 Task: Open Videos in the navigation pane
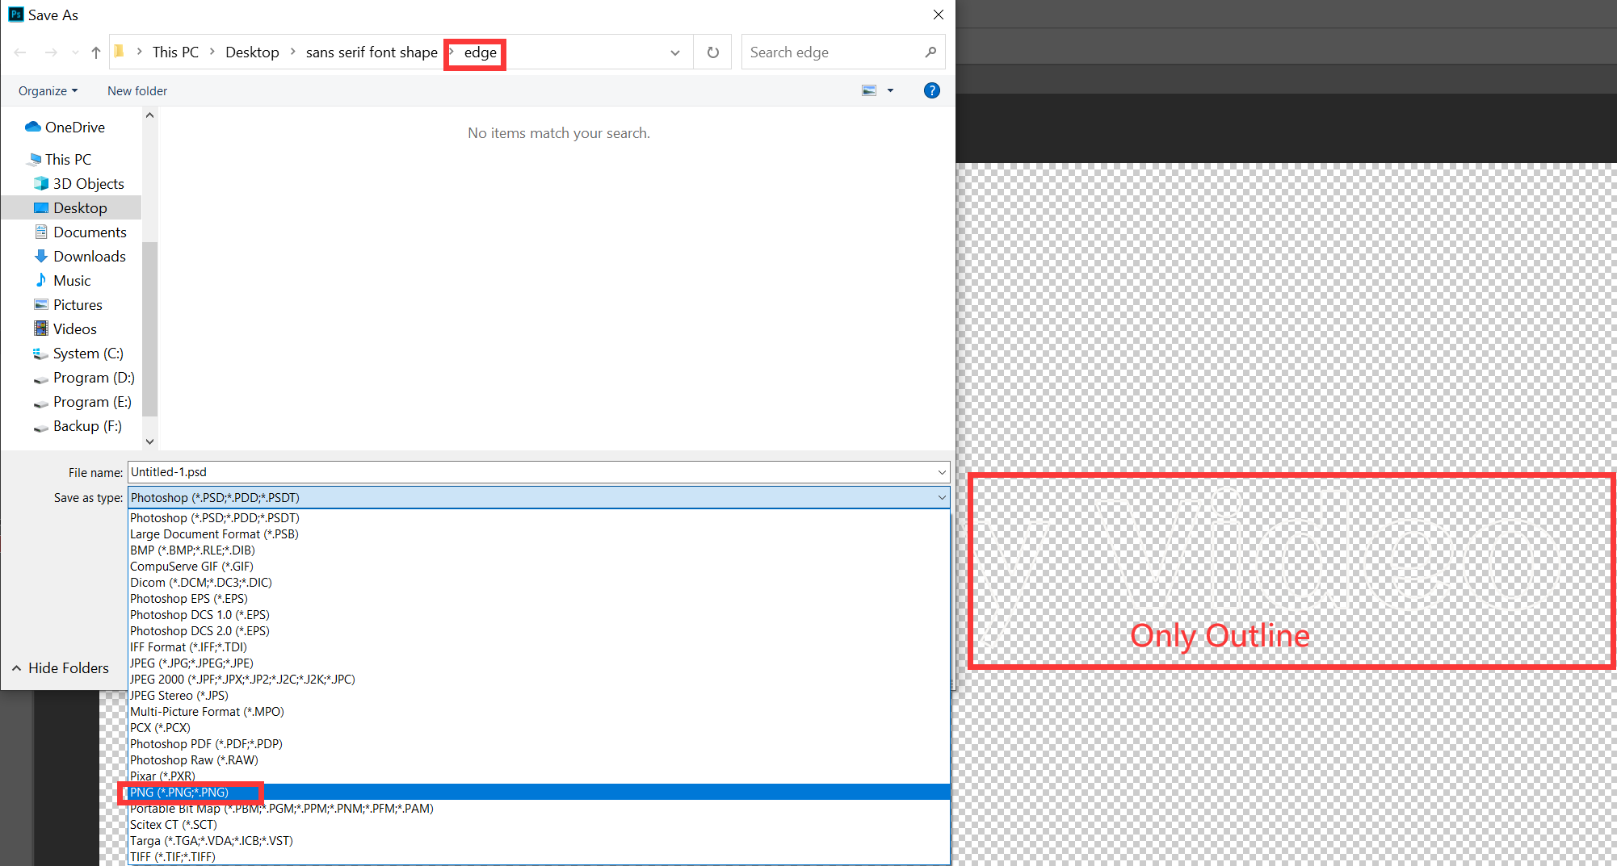(x=65, y=329)
